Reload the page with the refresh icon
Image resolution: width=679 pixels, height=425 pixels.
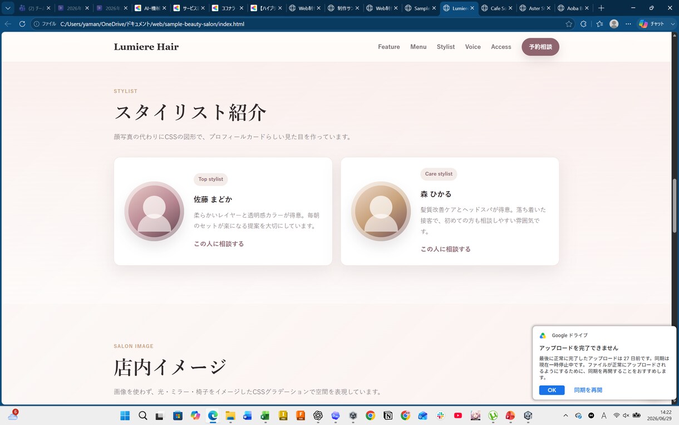coord(22,24)
